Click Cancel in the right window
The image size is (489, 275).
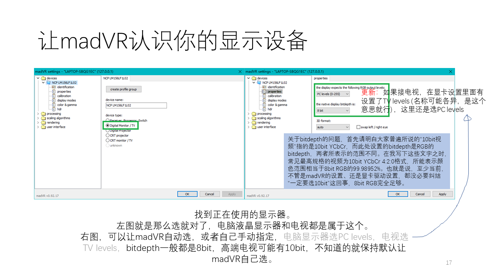click(x=420, y=194)
